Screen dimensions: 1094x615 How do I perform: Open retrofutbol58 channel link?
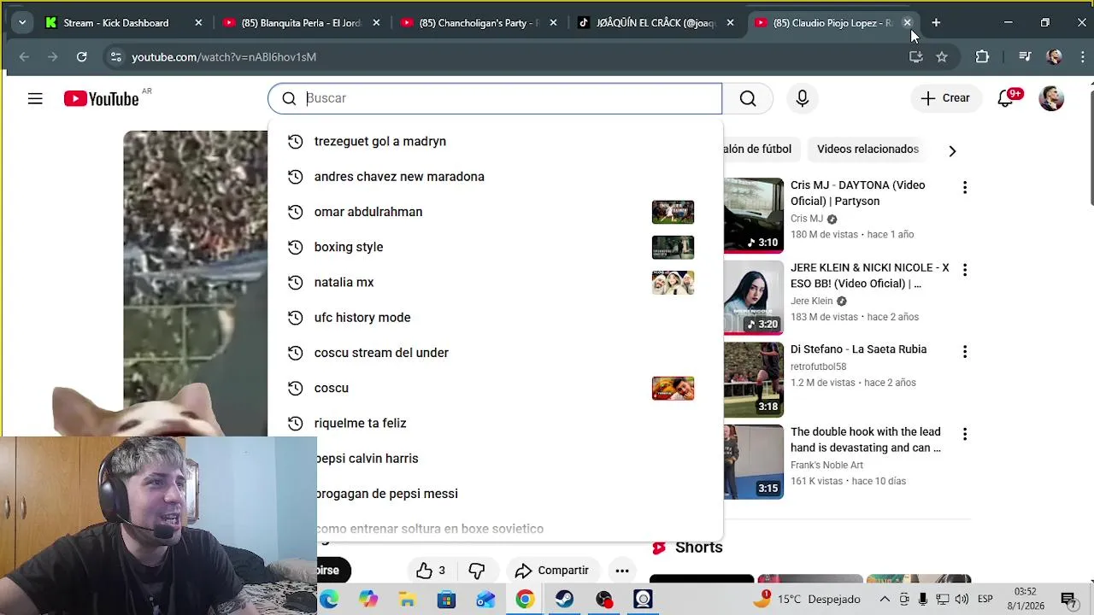click(818, 366)
